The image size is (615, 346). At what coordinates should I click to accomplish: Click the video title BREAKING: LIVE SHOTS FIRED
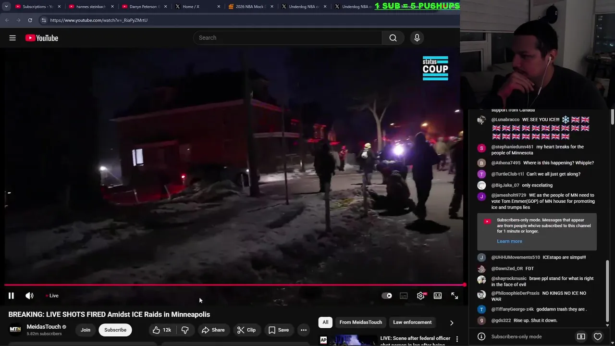[x=109, y=314]
